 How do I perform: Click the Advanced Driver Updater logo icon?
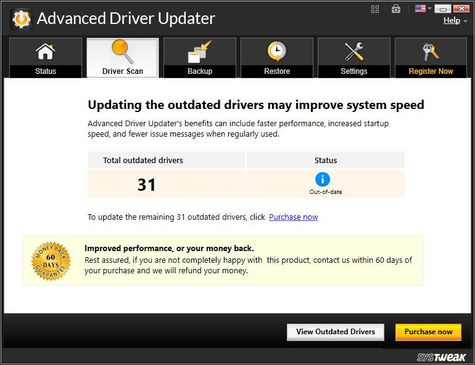(x=21, y=19)
